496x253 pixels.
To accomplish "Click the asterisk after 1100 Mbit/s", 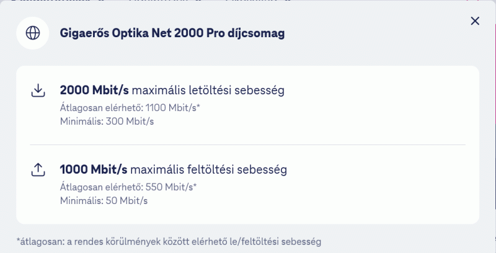I will coord(198,106).
